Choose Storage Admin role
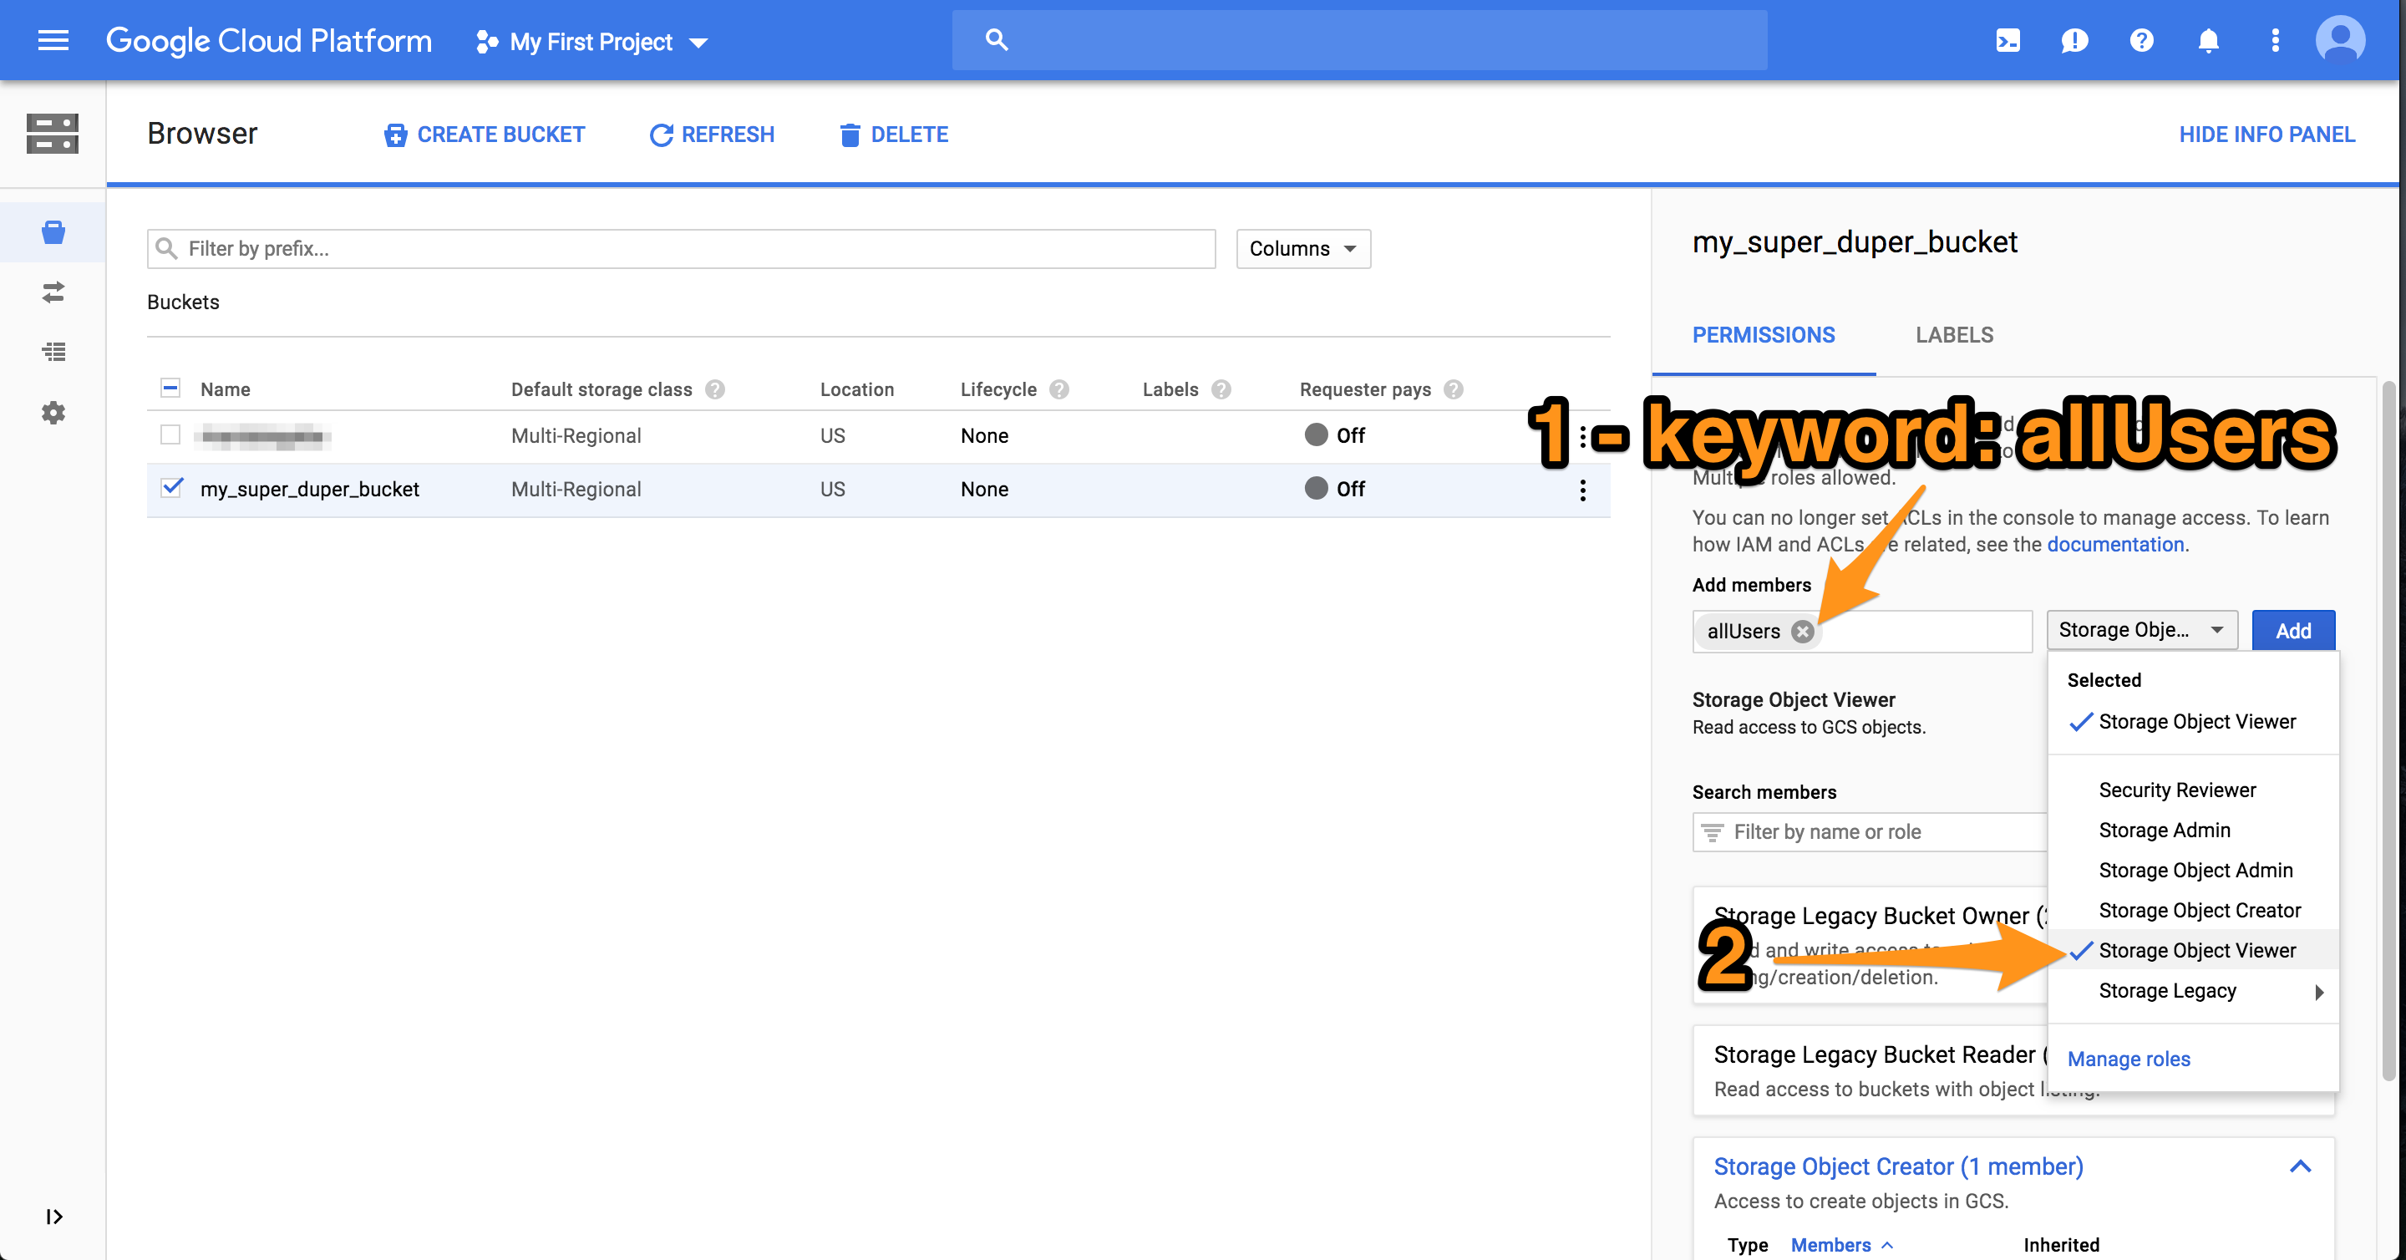 (x=2192, y=831)
